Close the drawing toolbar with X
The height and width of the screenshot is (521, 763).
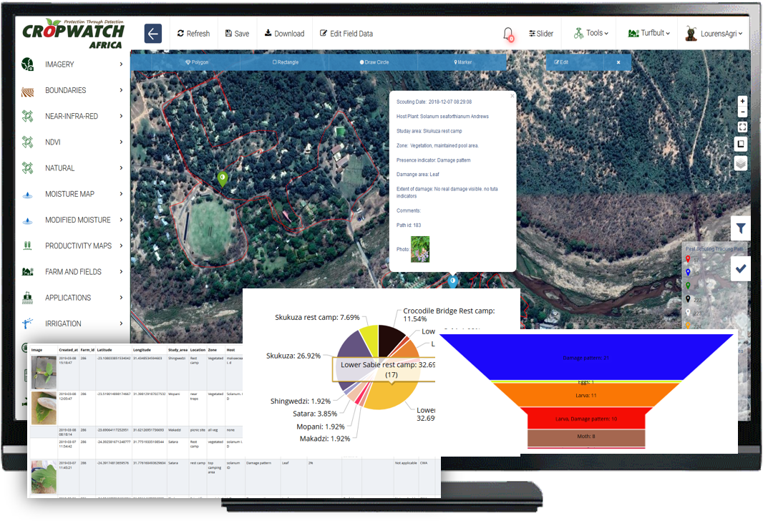[x=618, y=62]
